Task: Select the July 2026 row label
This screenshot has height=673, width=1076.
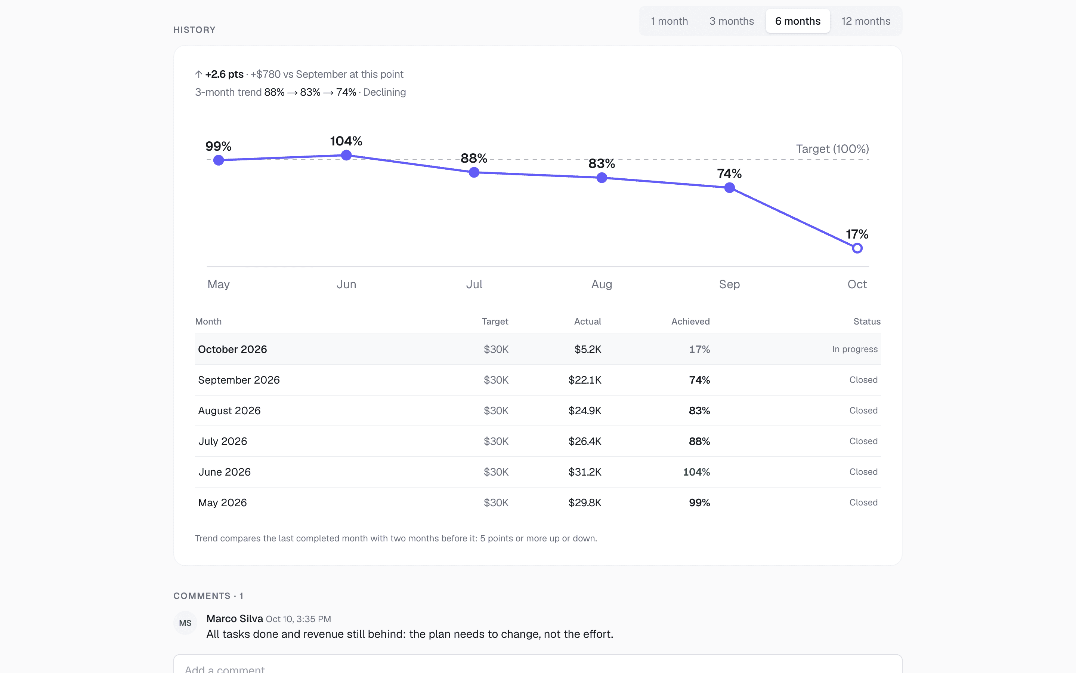Action: point(223,441)
